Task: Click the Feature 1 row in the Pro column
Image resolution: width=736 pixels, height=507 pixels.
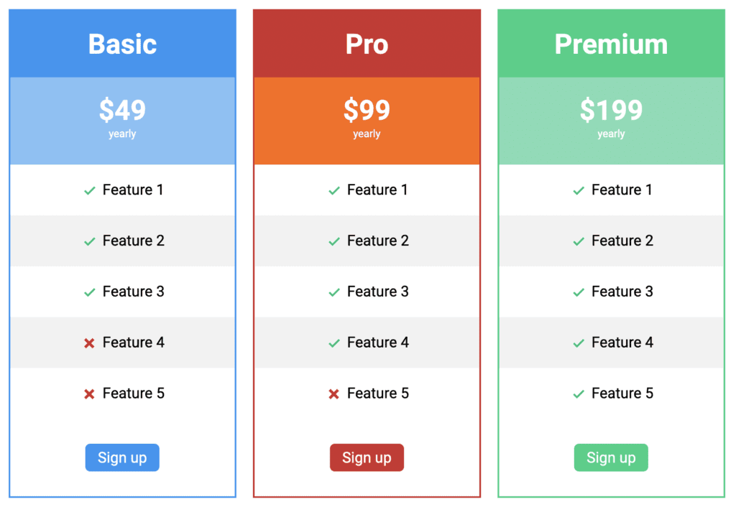Action: click(x=367, y=190)
